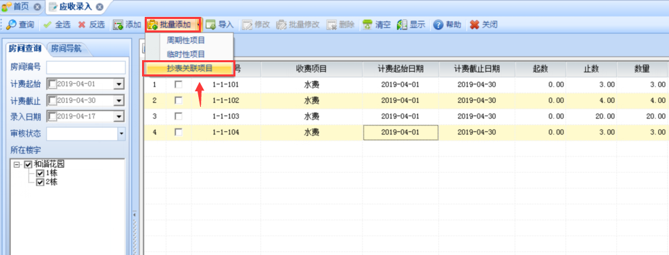
Task: Click the 添加 add toolbar button
Action: coord(126,25)
